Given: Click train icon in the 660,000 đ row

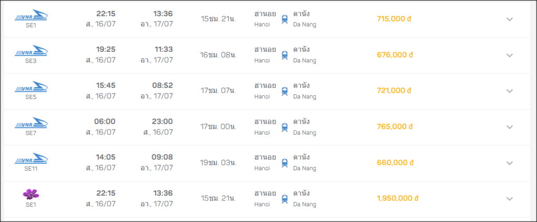Looking at the screenshot, I should pyautogui.click(x=285, y=163).
